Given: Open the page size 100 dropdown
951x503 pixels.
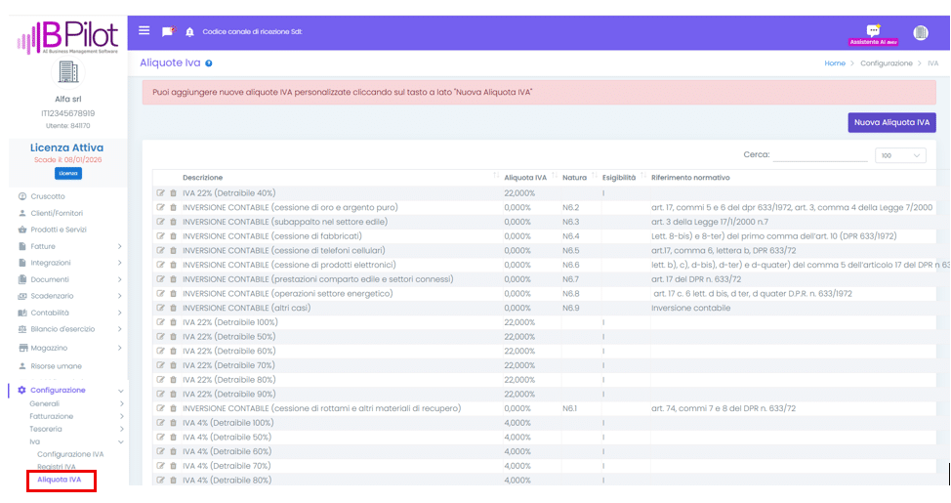Looking at the screenshot, I should click(900, 155).
